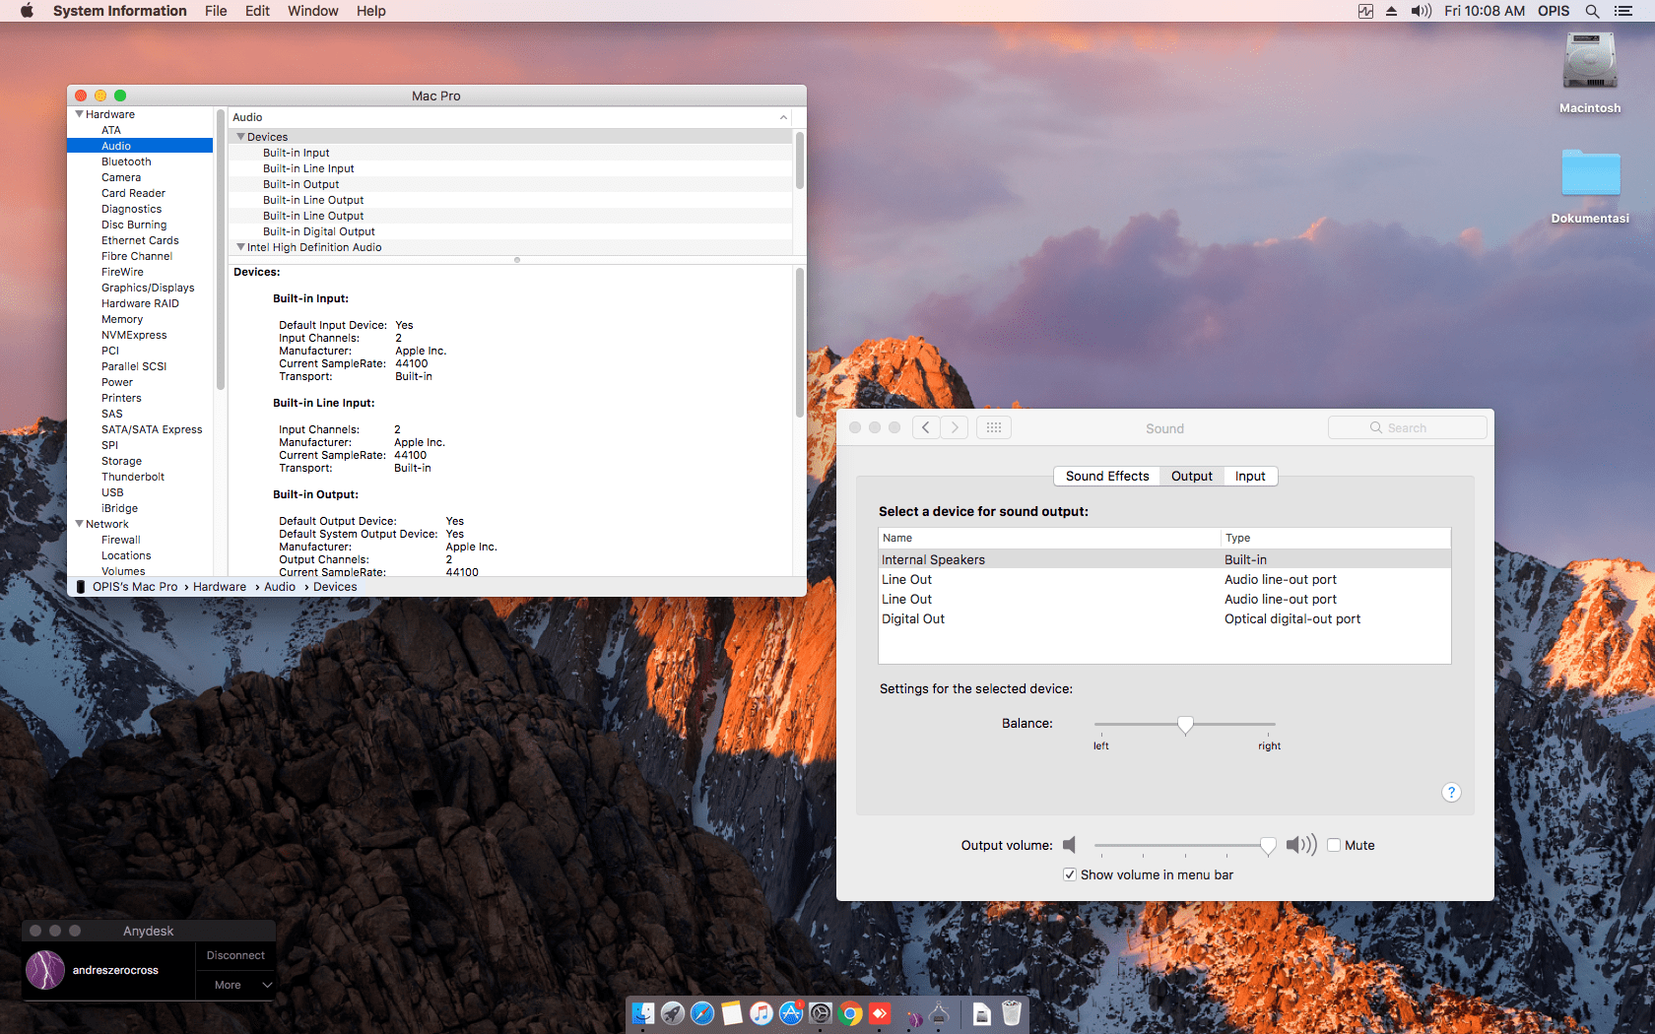Select Bluetooth in the Hardware sidebar
The height and width of the screenshot is (1034, 1655).
tap(126, 161)
